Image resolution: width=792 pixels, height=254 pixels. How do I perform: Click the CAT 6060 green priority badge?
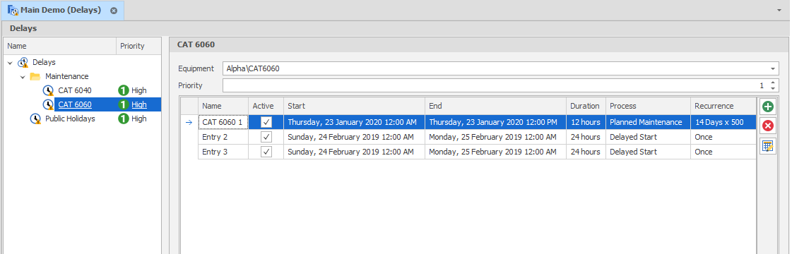(x=123, y=105)
